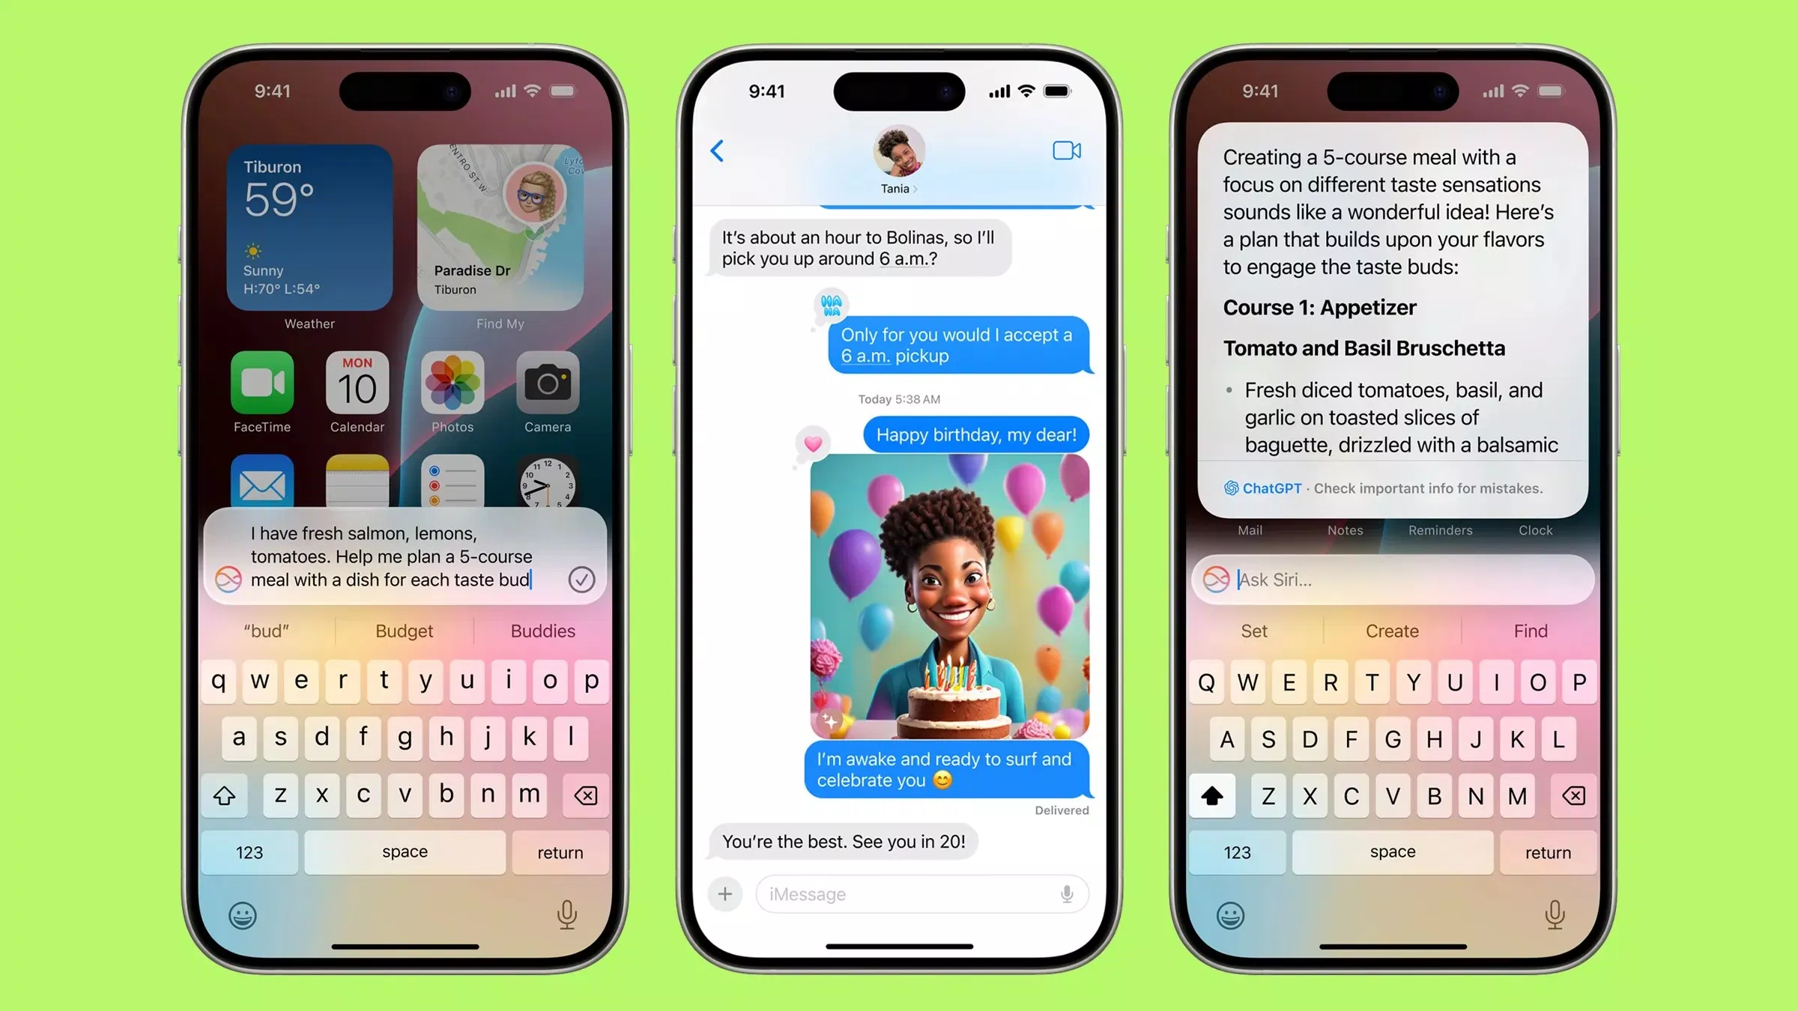Select the Mail tab in Siri suggestions
1798x1011 pixels.
coord(1252,528)
